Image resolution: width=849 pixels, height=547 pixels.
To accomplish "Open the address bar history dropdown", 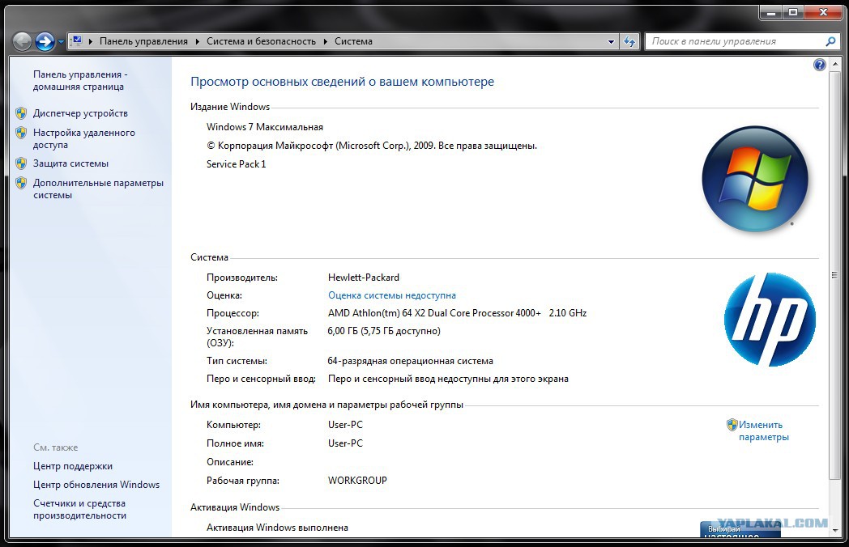I will tap(612, 41).
